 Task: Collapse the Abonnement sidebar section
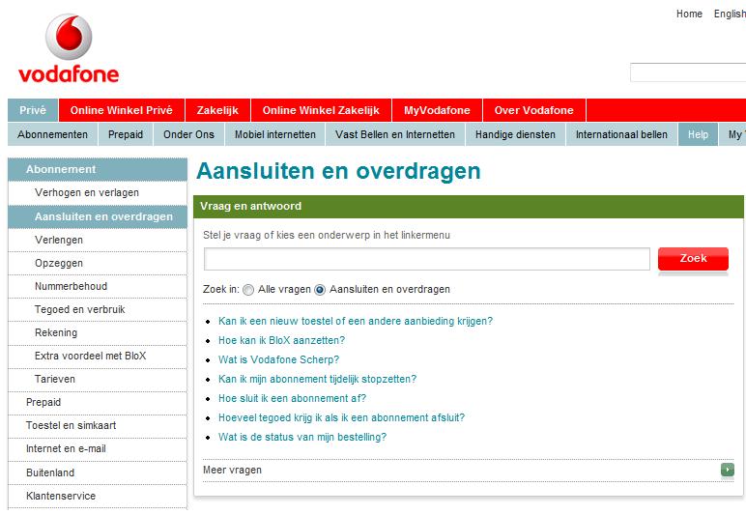[98, 169]
